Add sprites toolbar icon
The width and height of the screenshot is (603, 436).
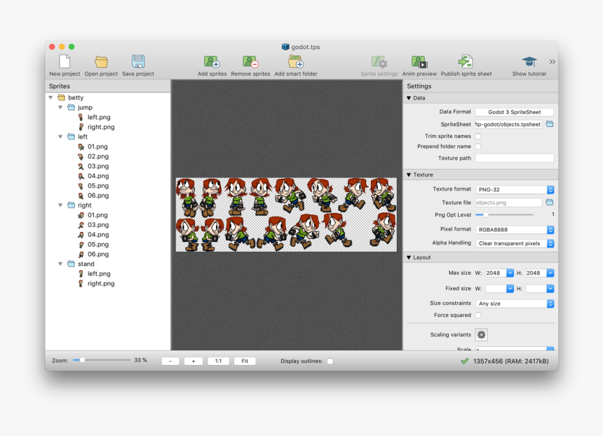coord(212,62)
